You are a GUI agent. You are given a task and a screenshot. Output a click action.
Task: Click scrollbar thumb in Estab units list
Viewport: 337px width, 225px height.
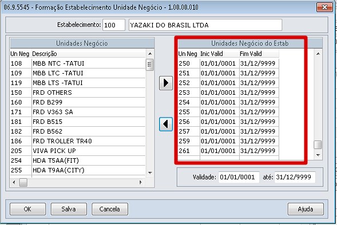(318, 144)
